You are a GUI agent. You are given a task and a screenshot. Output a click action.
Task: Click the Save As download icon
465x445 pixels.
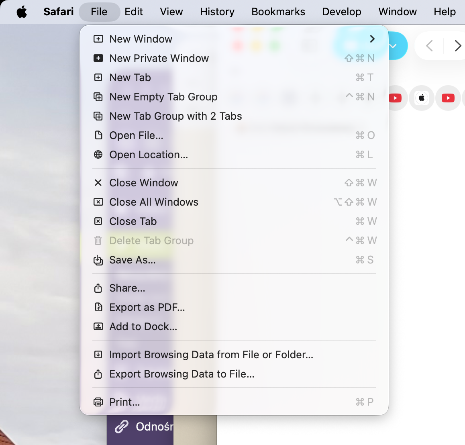tap(98, 260)
